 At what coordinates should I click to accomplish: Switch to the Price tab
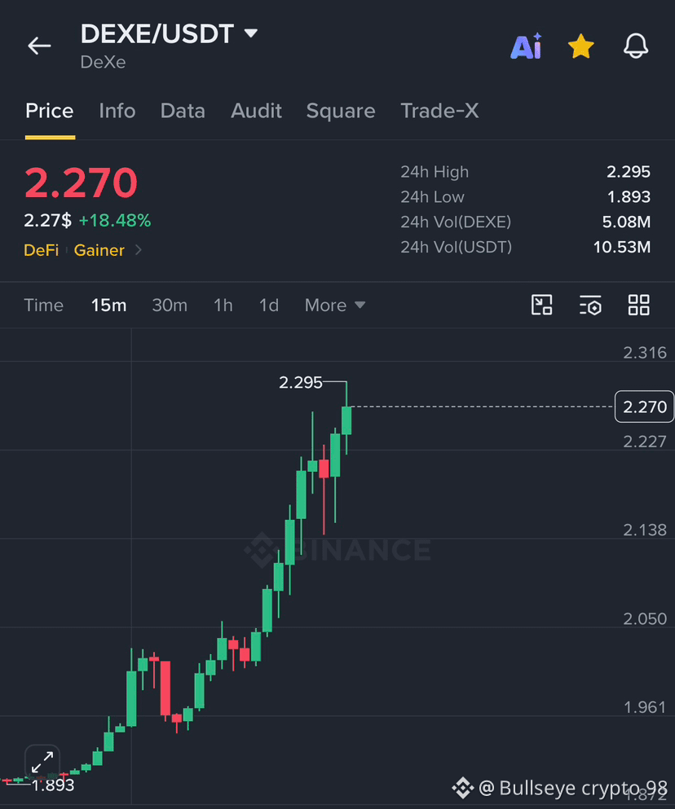pyautogui.click(x=50, y=111)
